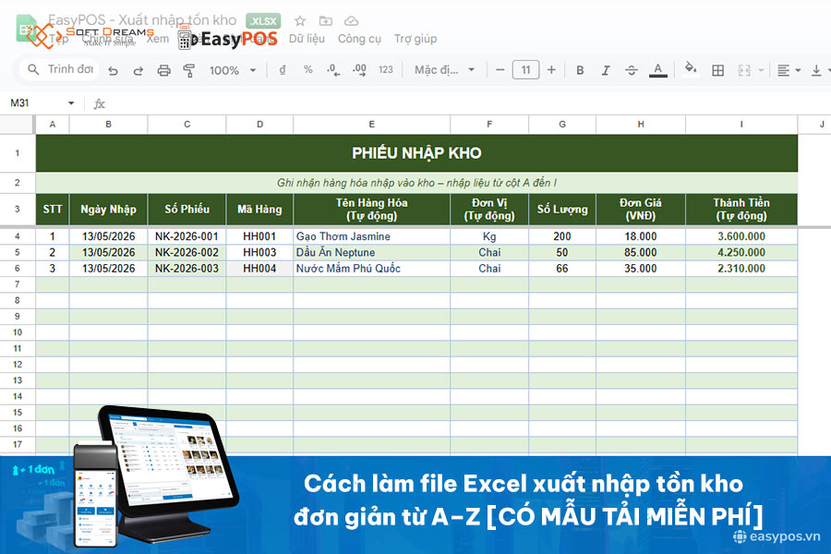Click the undo arrow icon
The width and height of the screenshot is (831, 554).
click(x=113, y=70)
